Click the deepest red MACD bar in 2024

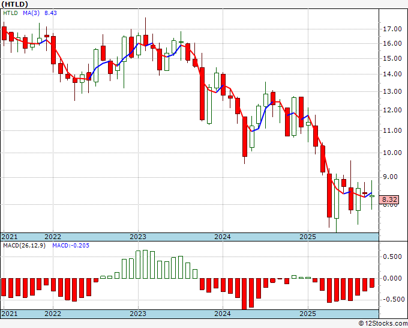pos(244,294)
